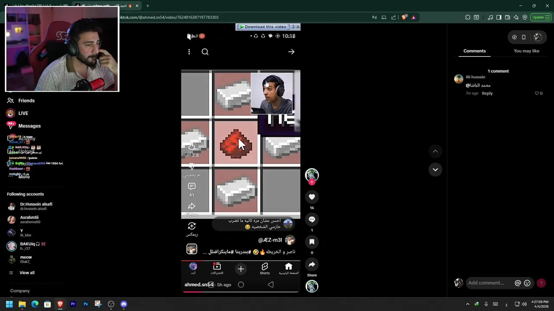Open Leo AI sparkle icon in toolbar

coord(516,17)
